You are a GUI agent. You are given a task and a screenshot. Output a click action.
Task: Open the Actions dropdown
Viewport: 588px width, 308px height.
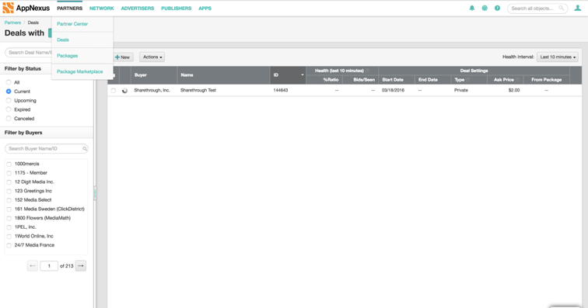(152, 57)
